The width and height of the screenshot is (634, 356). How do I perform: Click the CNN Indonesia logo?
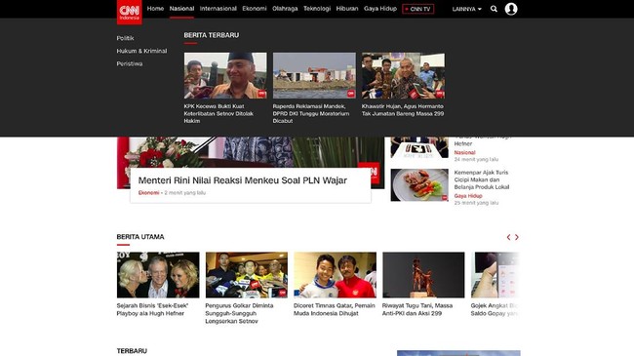[130, 12]
